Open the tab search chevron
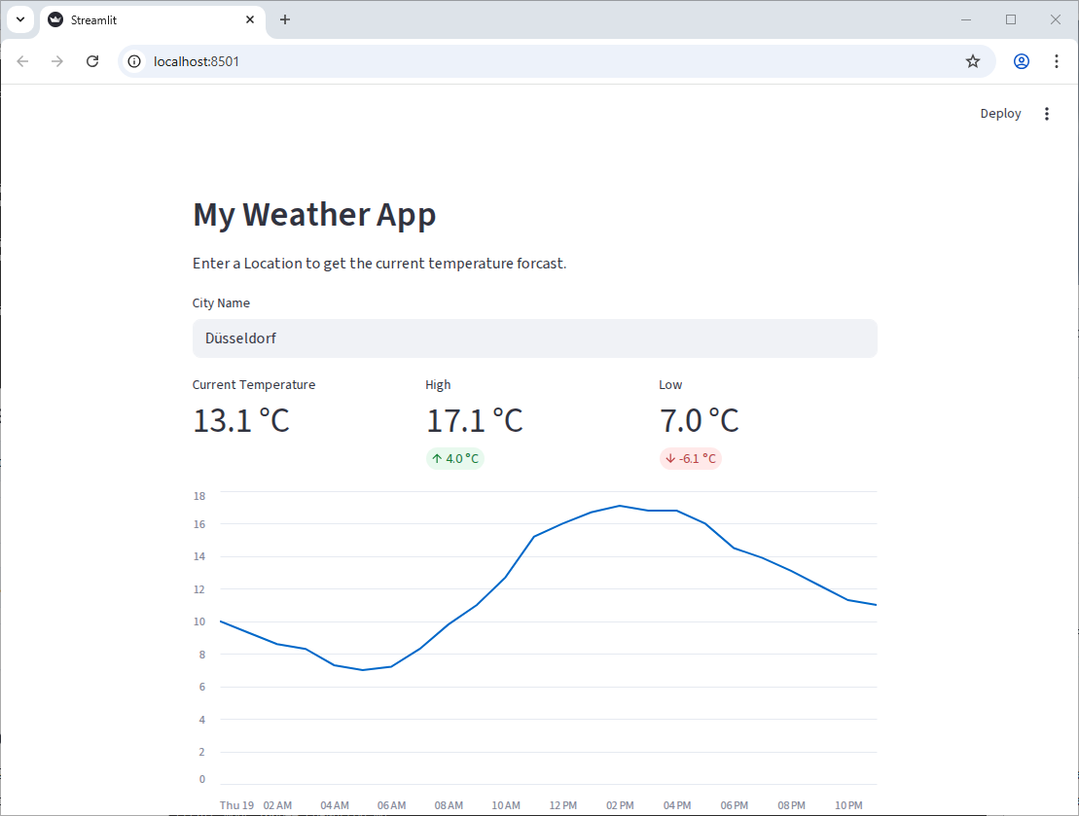The image size is (1079, 816). (20, 19)
